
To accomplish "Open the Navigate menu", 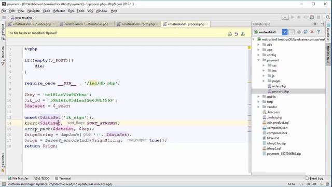I will 33,11.
